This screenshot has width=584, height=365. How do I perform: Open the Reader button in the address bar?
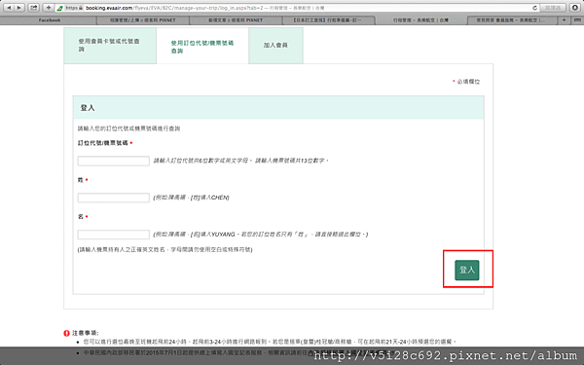coord(553,8)
